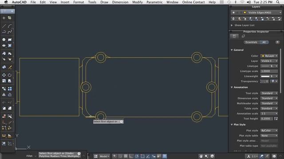This screenshot has width=284, height=159.
Task: Open Spotlight search in the menu bar
Action: point(278,2)
